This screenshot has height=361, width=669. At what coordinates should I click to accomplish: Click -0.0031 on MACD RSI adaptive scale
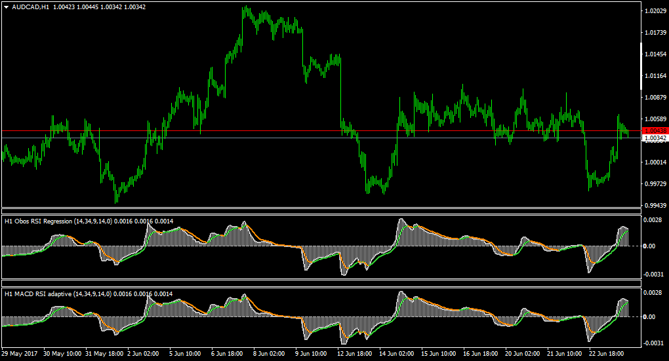[x=654, y=343]
